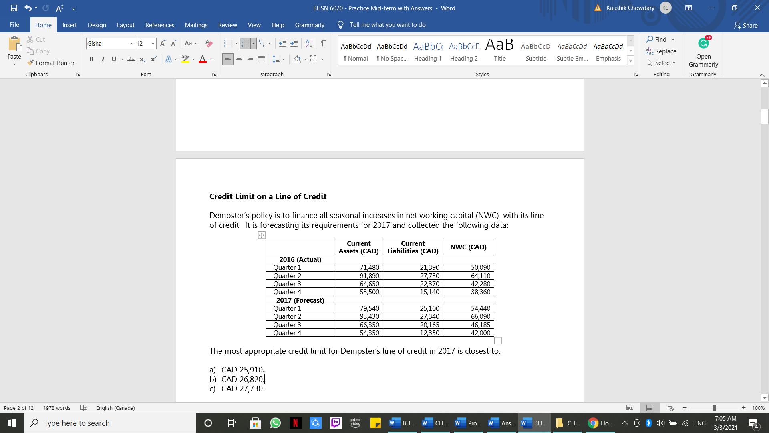Activate the Format Painter tool

[x=51, y=63]
